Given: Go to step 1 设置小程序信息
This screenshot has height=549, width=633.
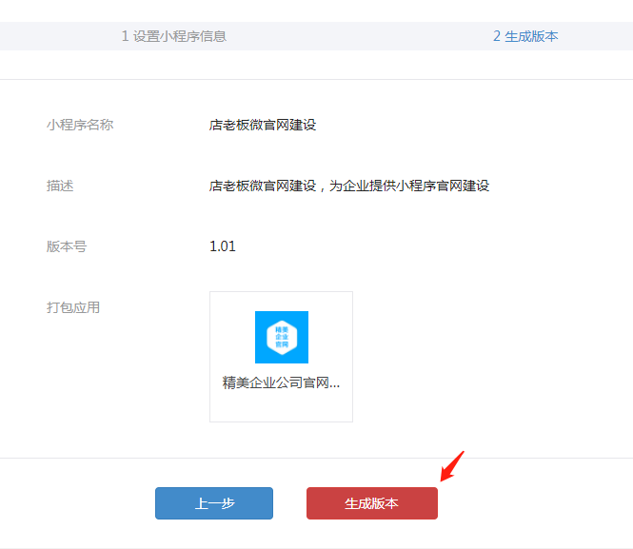Looking at the screenshot, I should coord(174,36).
